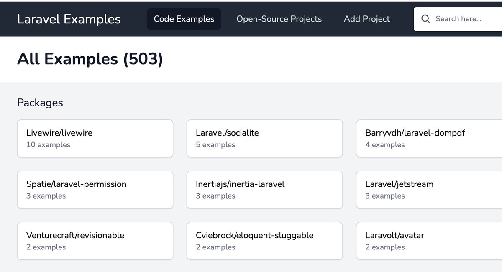
Task: Select the Venturecraft/revisionable package
Action: (95, 241)
